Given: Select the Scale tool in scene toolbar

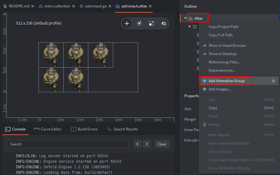Looking at the screenshot, I should (151, 23).
